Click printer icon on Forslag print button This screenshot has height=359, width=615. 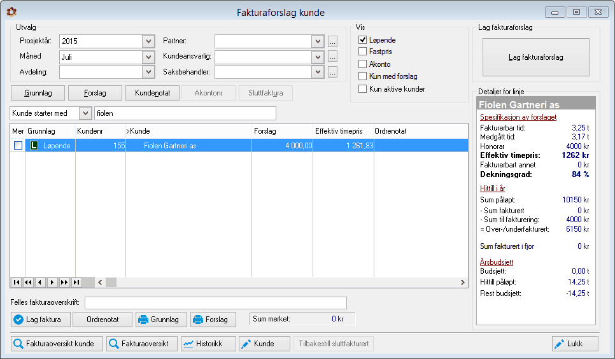point(198,320)
